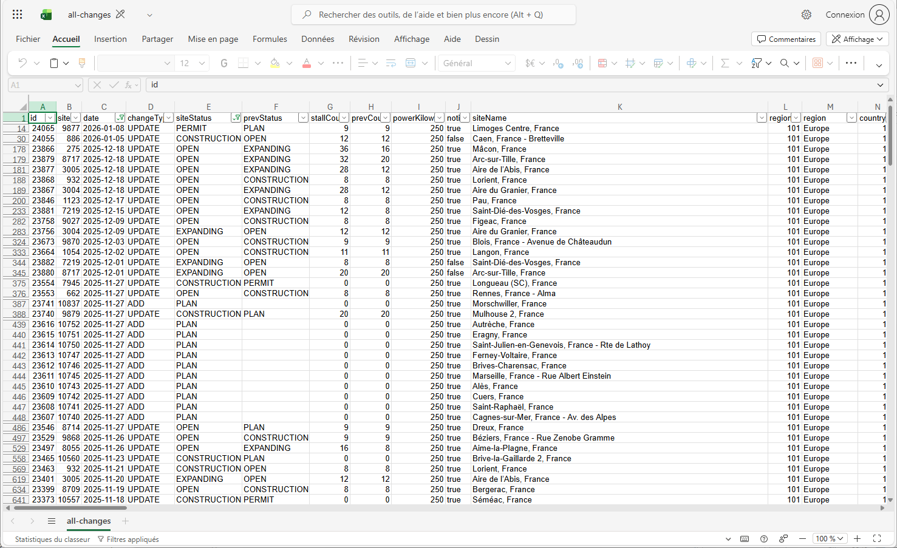Open the siteStatus filter dropdown
This screenshot has width=897, height=548.
click(236, 118)
